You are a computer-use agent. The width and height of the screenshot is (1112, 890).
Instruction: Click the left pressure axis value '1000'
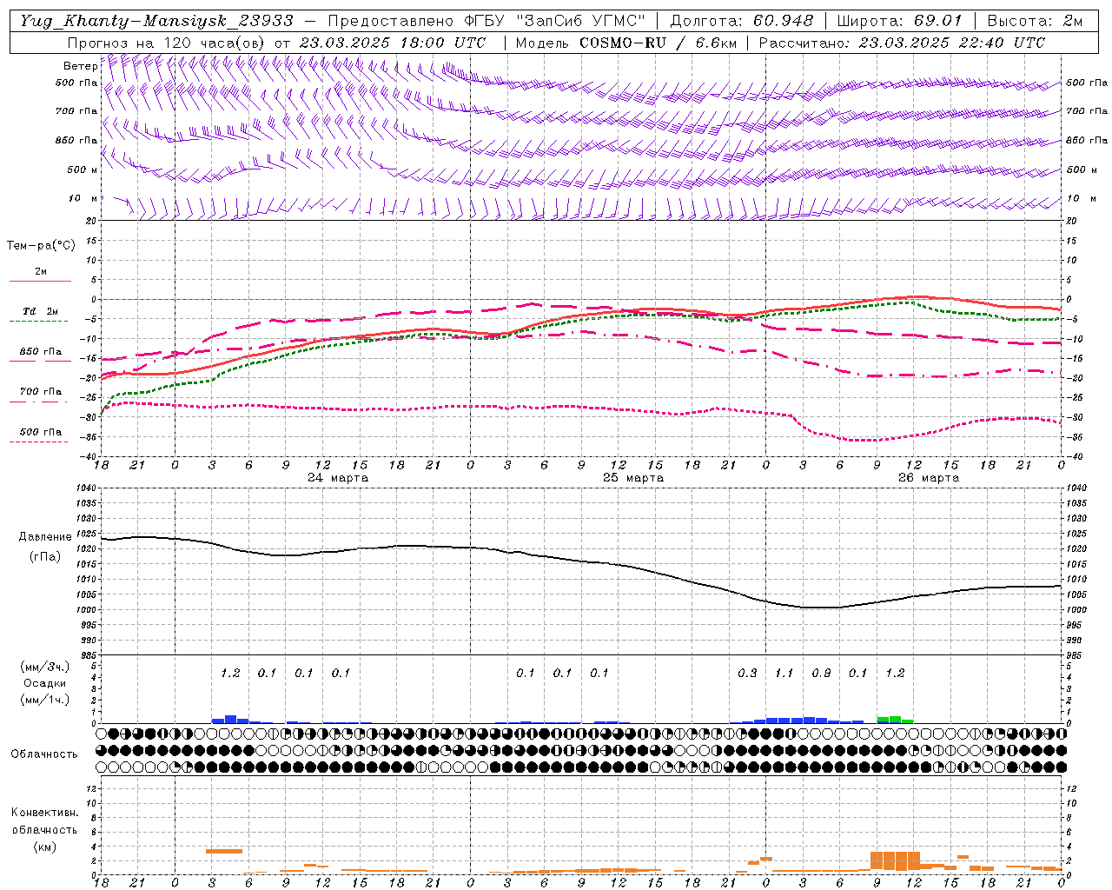84,609
